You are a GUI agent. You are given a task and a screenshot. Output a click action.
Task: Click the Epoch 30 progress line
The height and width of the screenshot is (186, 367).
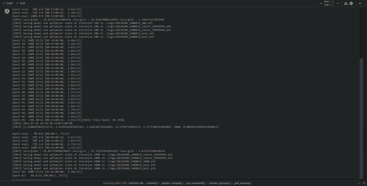tap(47, 65)
